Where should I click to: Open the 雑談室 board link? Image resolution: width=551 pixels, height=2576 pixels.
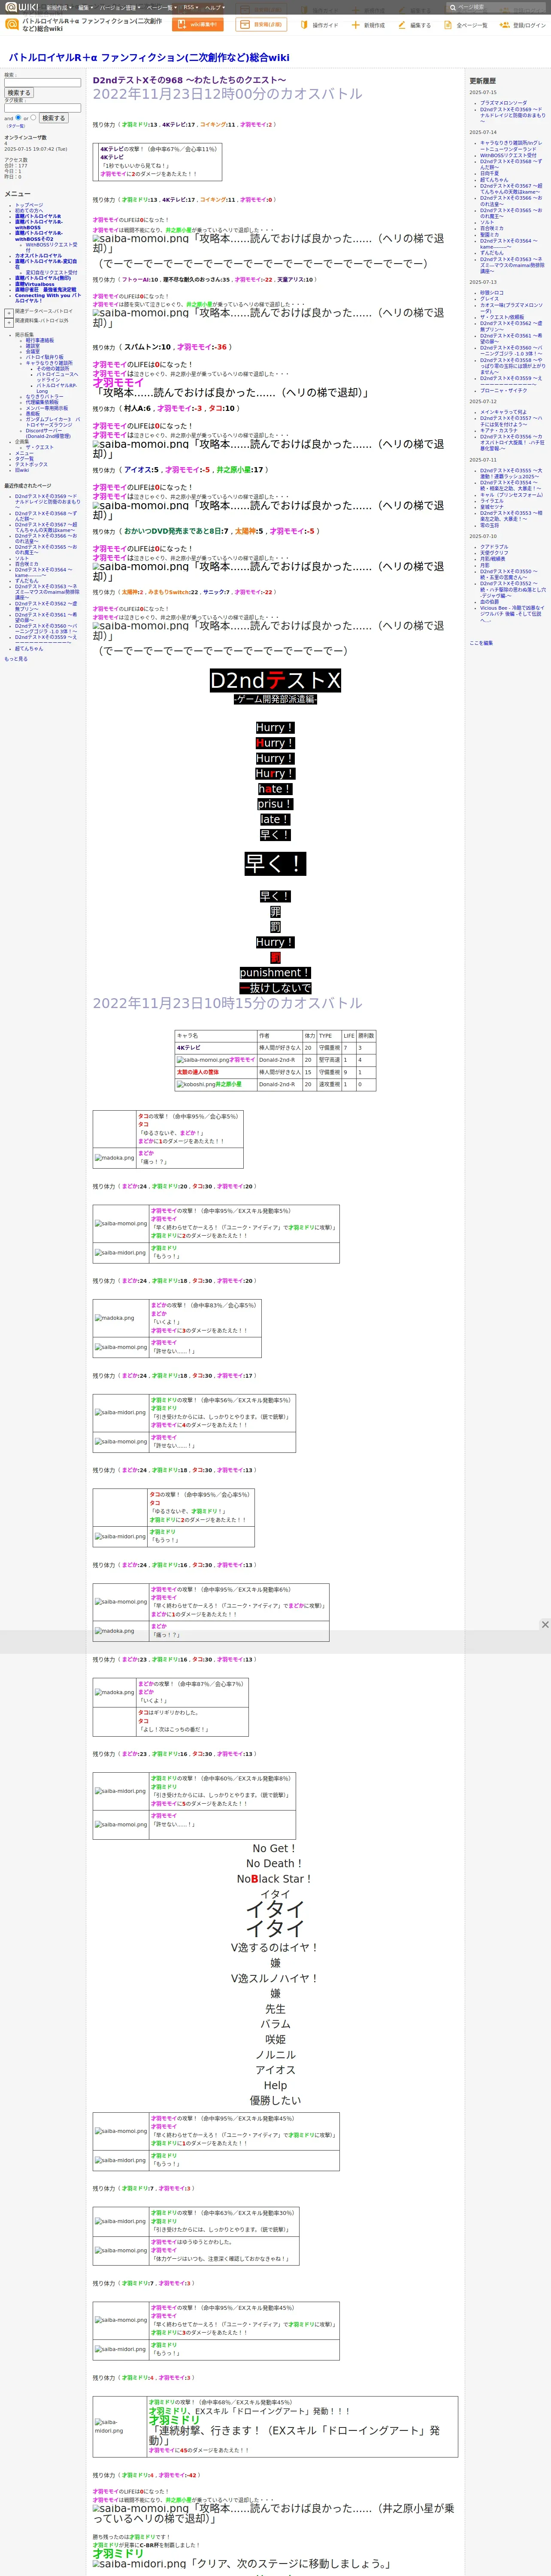pos(33,346)
